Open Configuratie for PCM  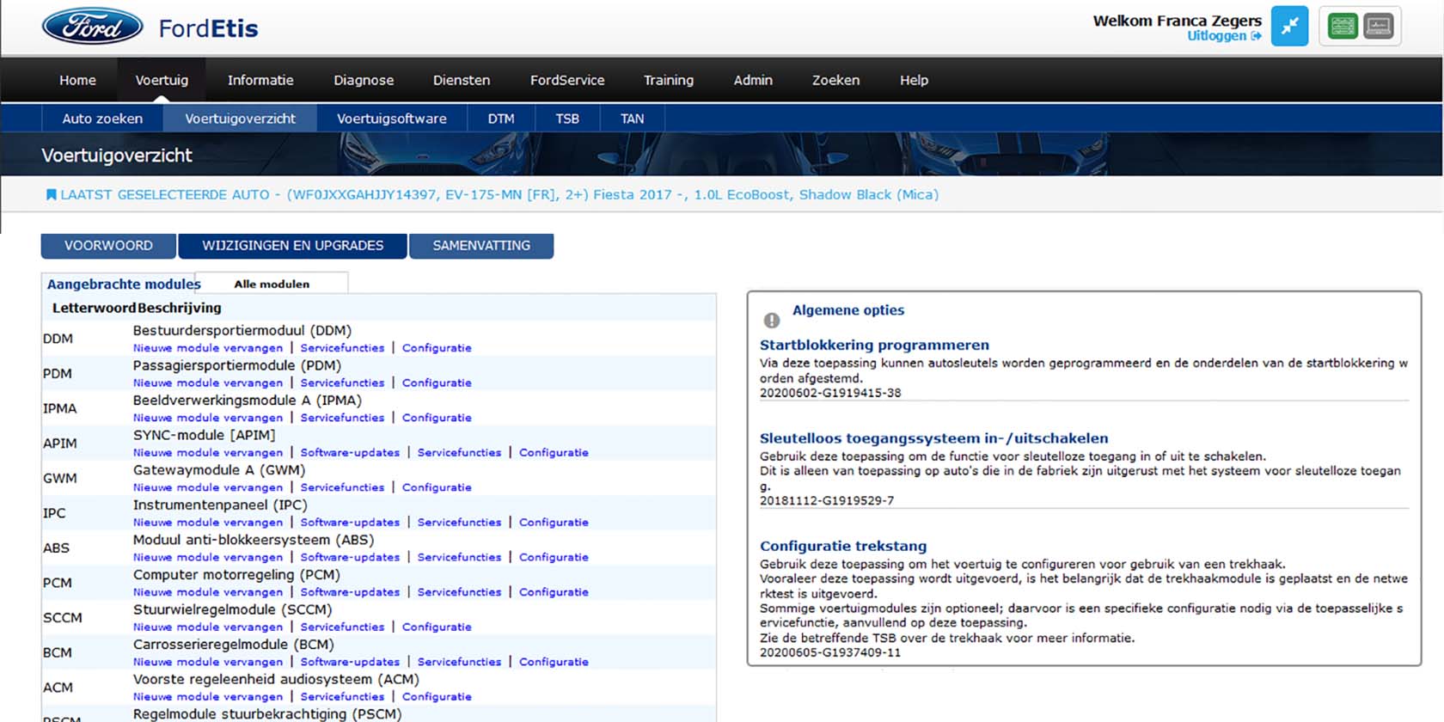click(554, 592)
